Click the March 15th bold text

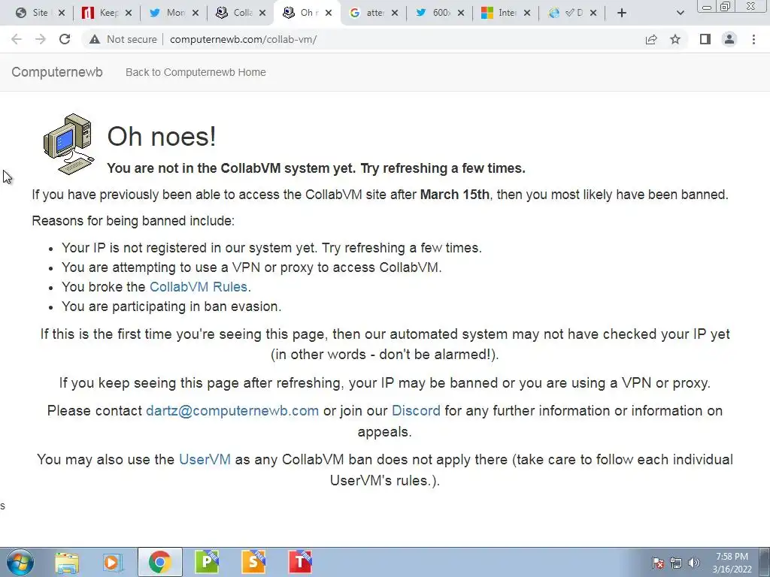(455, 195)
